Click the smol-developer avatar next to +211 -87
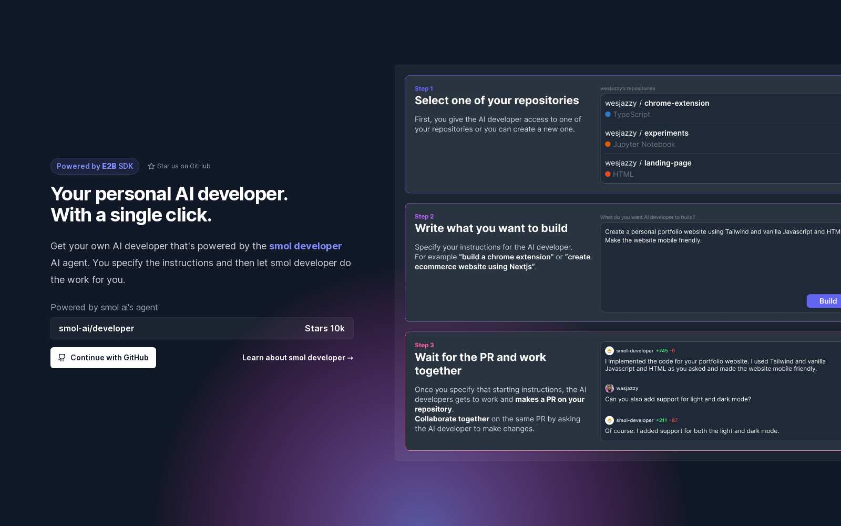The image size is (841, 526). 609,420
